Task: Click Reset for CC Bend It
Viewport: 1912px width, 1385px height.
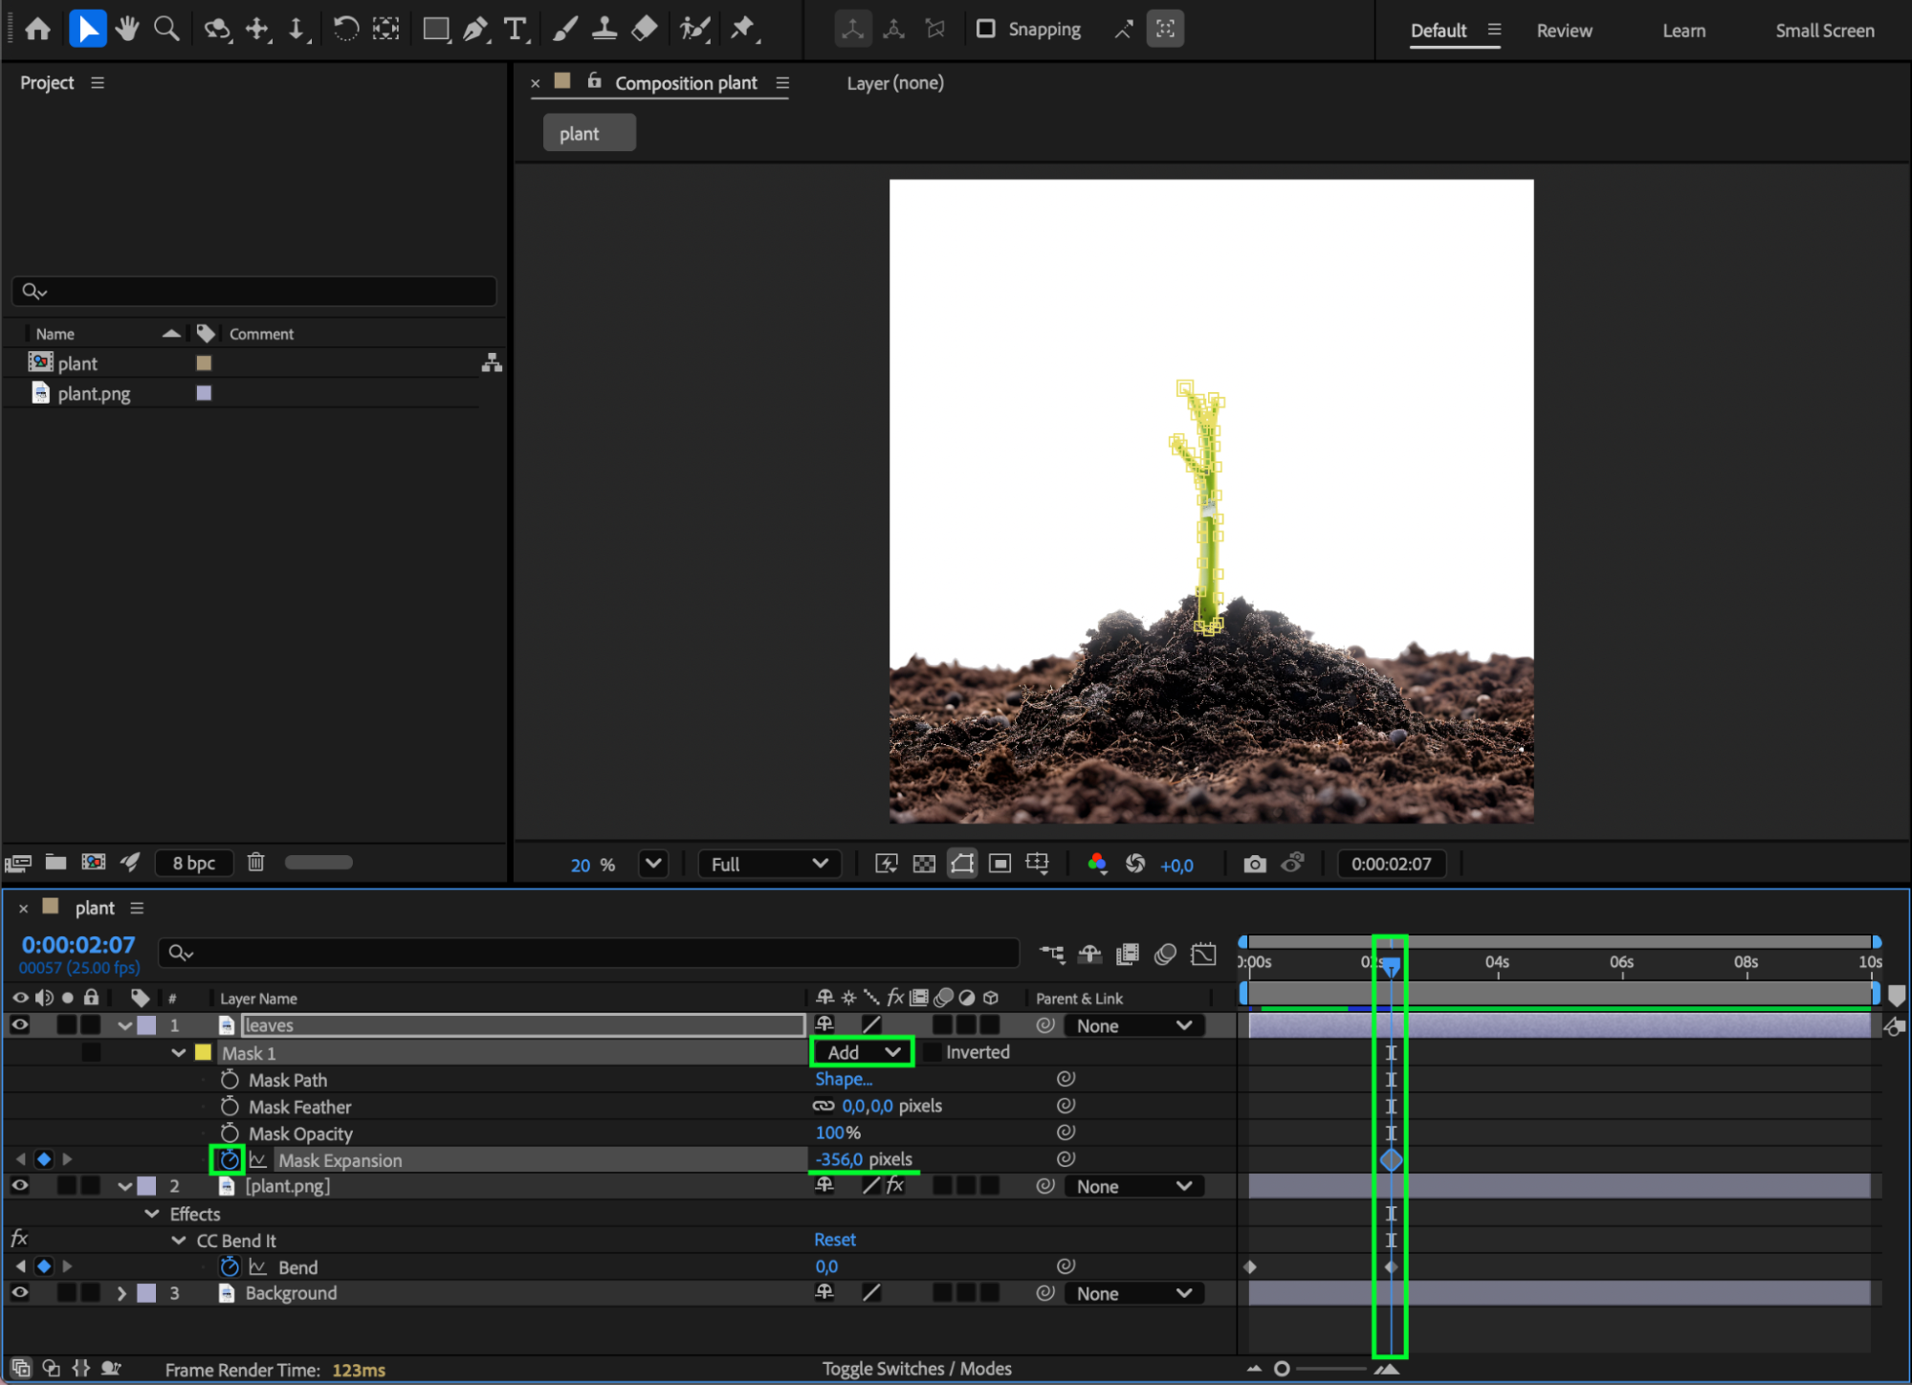Action: coord(834,1240)
